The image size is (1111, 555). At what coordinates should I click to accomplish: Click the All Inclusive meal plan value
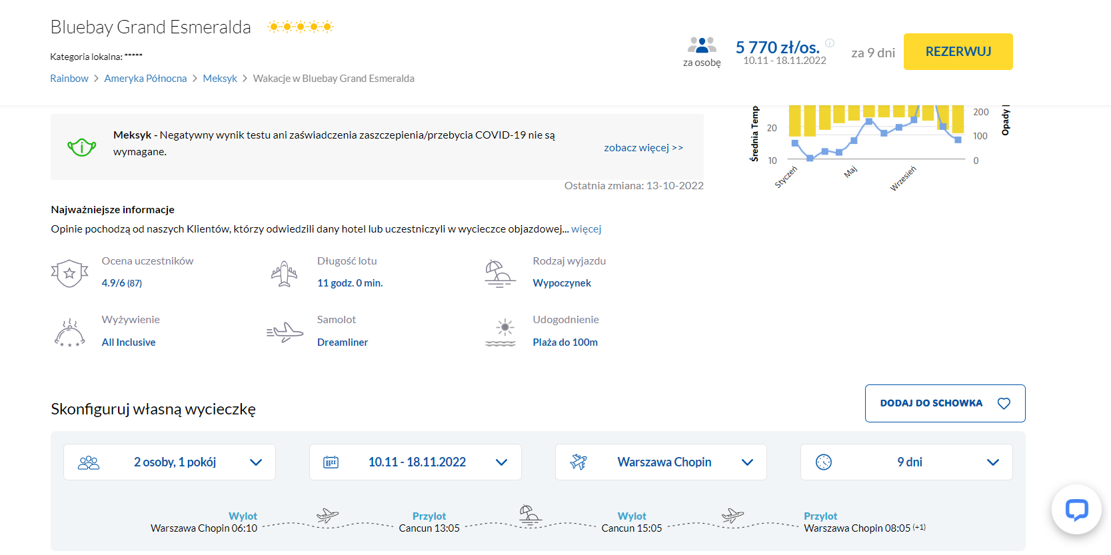(129, 342)
